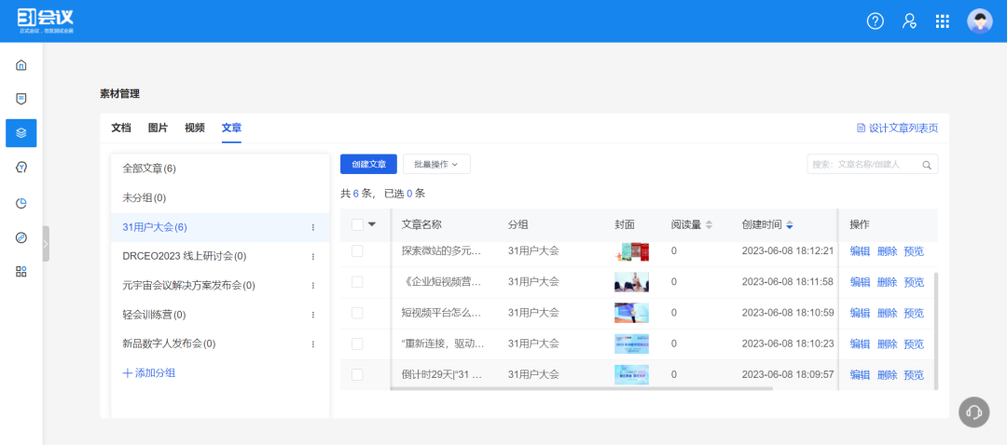Open the compass sidebar icon
The image size is (1007, 445).
pyautogui.click(x=21, y=238)
